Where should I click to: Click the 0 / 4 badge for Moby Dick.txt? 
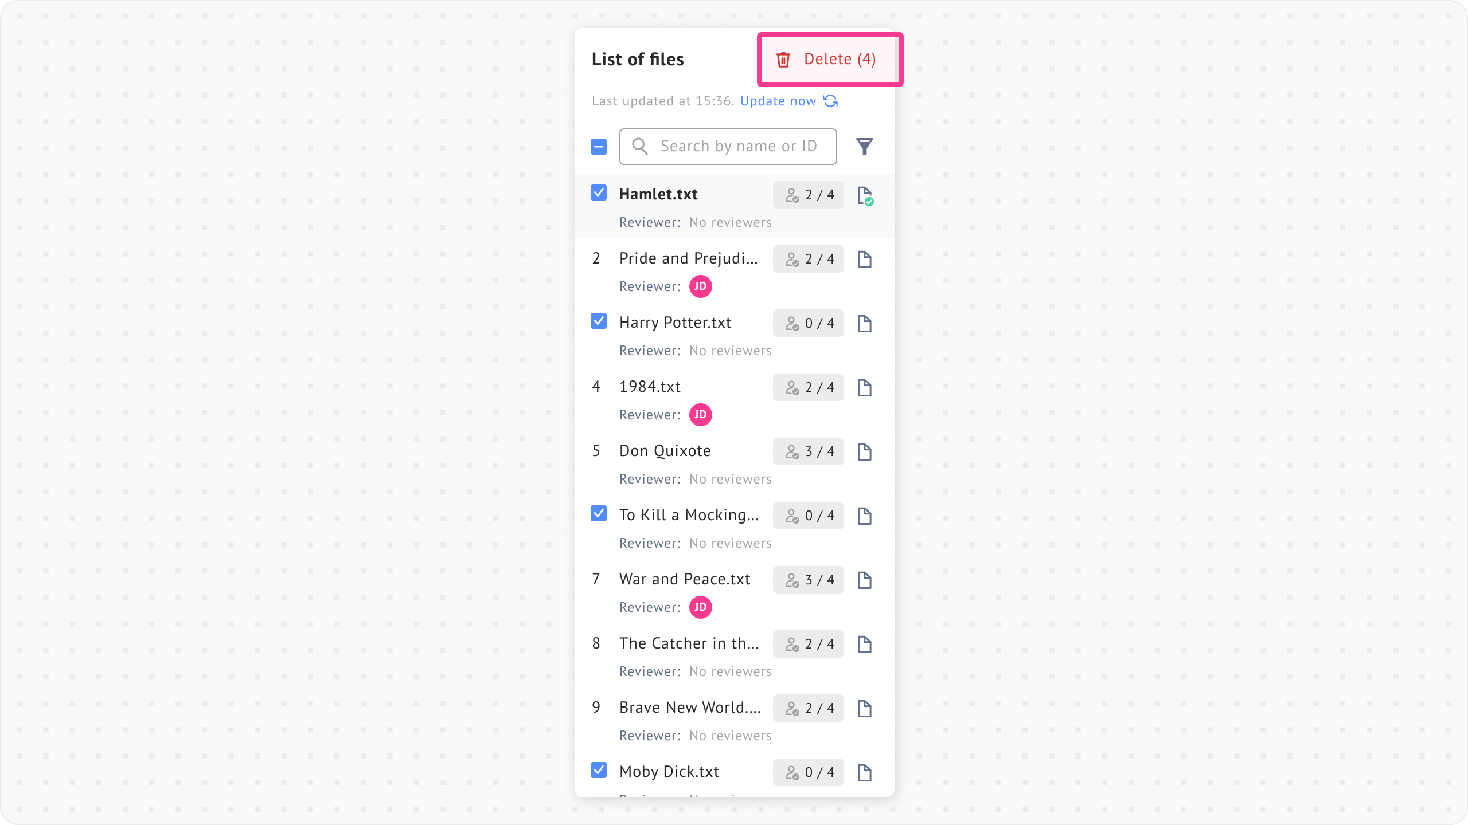coord(809,772)
